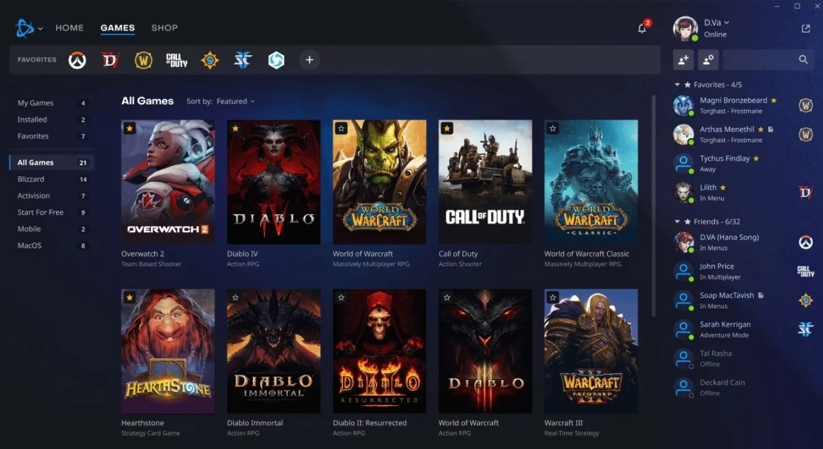Open the Sort by Featured dropdown

coord(235,101)
